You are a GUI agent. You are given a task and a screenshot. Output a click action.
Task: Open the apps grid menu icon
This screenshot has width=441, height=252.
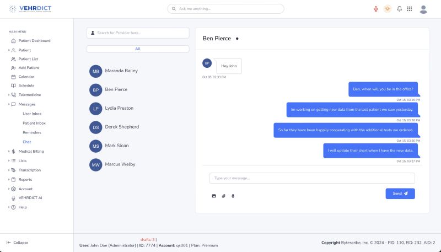click(410, 9)
